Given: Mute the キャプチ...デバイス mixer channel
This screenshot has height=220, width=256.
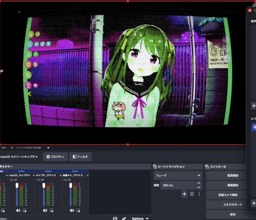Looking at the screenshot, I should (45, 210).
